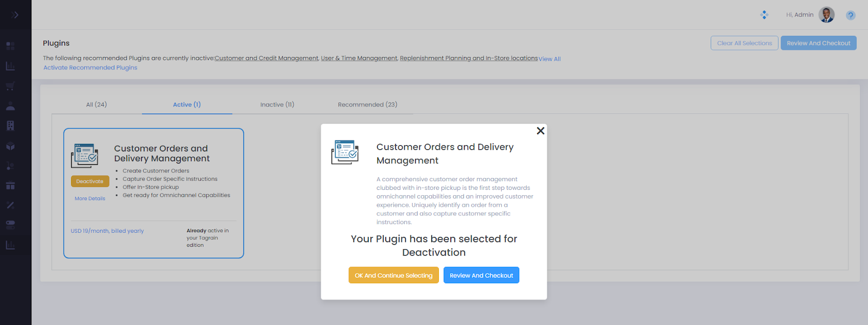Open the help question mark icon
868x325 pixels.
click(851, 15)
